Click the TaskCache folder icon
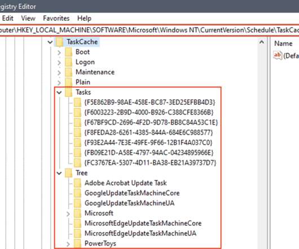This screenshot has height=249, width=299. (x=59, y=42)
